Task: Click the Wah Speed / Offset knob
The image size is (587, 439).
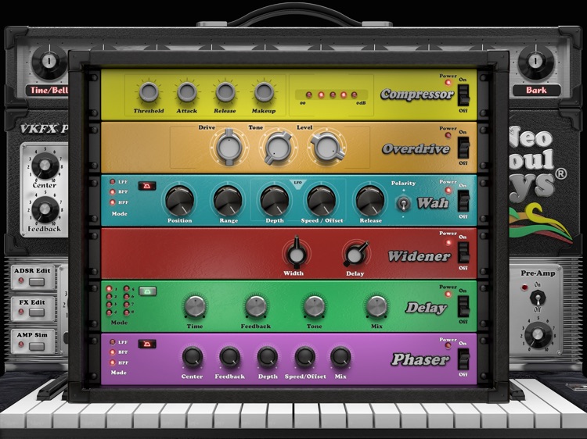Action: [321, 200]
